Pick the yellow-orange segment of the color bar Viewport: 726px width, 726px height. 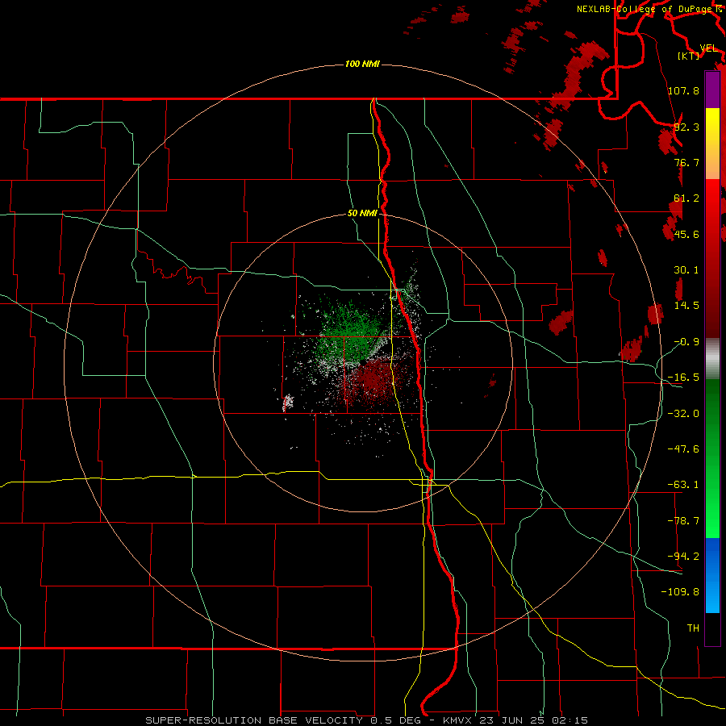[712, 144]
